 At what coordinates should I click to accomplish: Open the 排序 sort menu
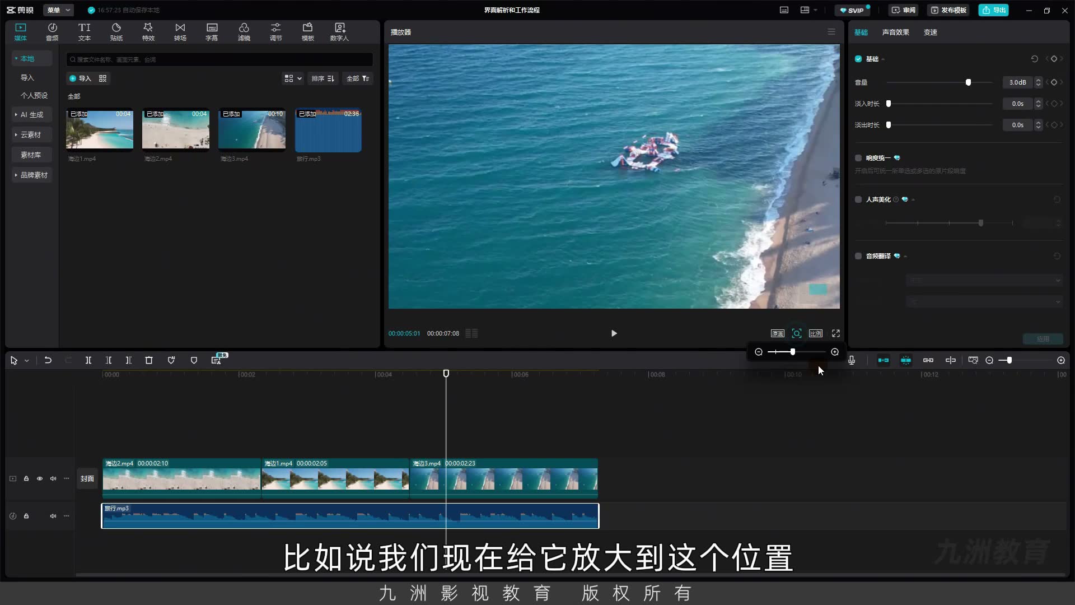pos(322,78)
